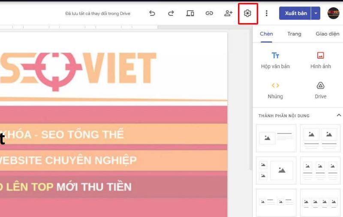Insert a file from Drive

[320, 91]
